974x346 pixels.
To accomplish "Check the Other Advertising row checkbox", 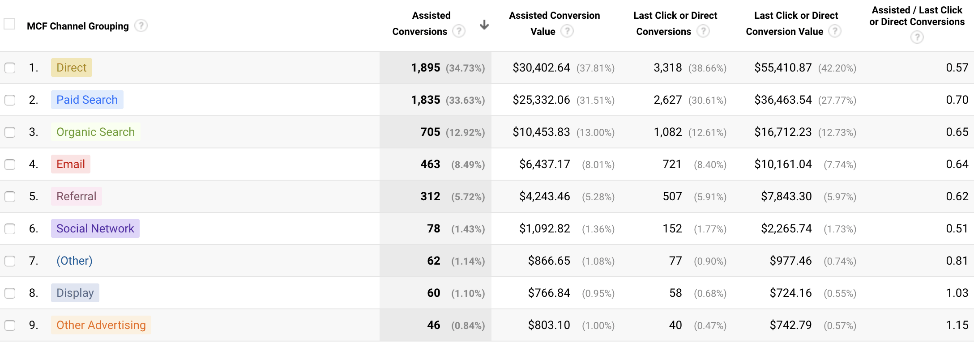I will pos(9,325).
